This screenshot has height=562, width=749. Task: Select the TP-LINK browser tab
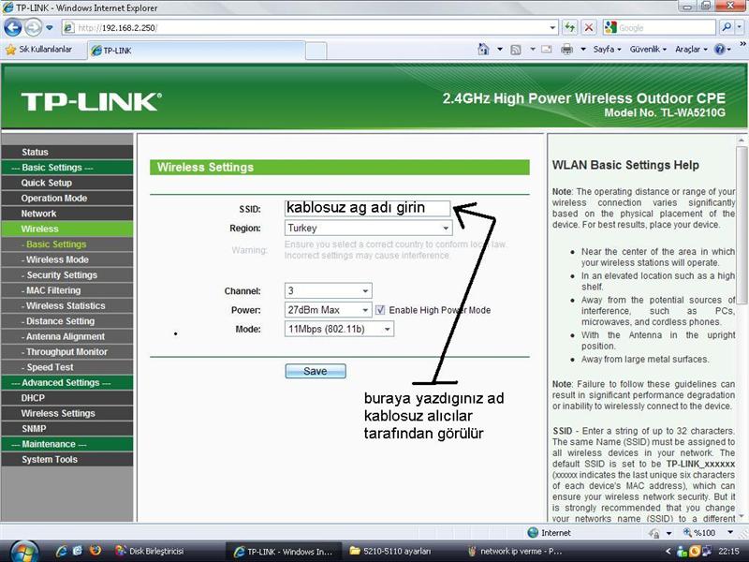tap(196, 51)
